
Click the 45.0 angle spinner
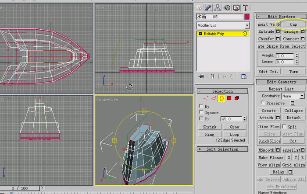(x=245, y=119)
